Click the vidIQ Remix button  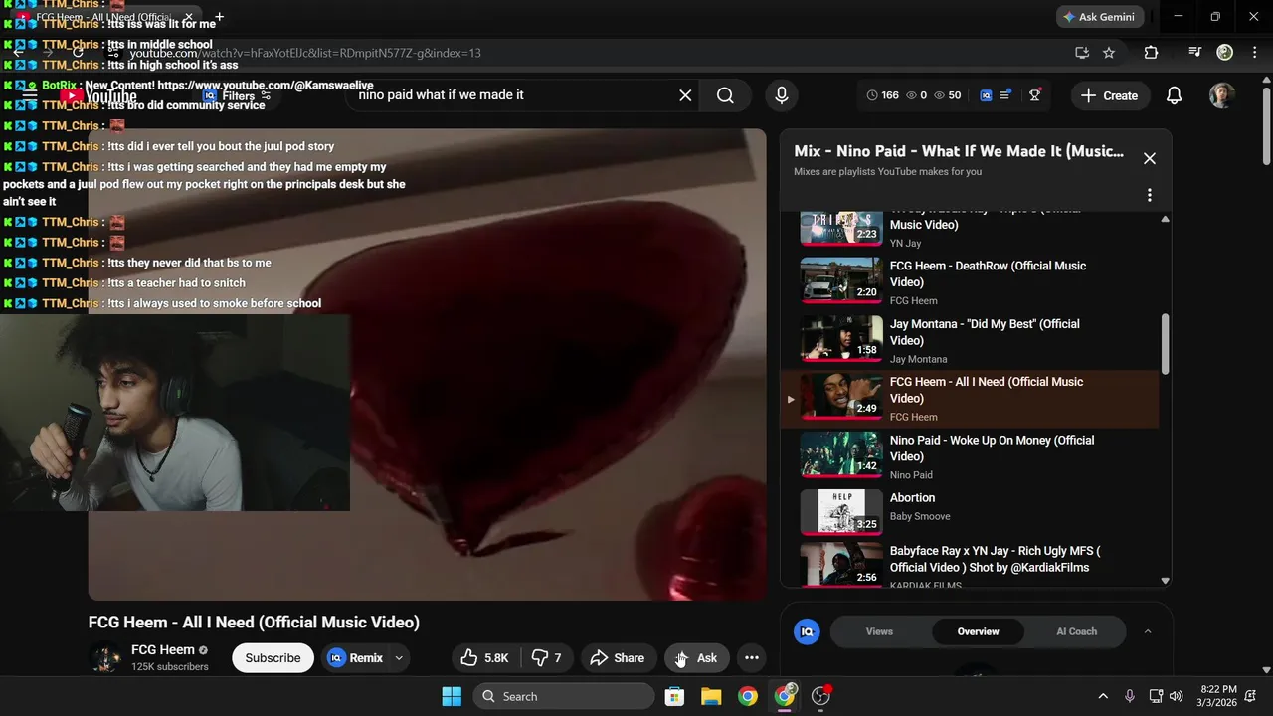355,658
